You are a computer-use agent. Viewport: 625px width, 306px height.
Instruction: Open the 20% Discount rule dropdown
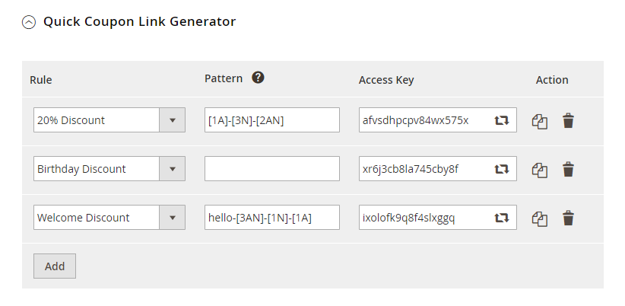click(109, 120)
